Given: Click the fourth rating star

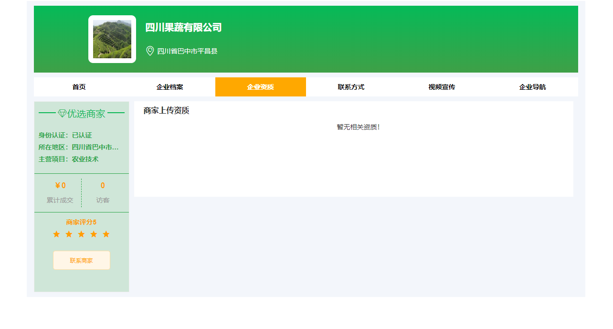Looking at the screenshot, I should click(x=94, y=234).
